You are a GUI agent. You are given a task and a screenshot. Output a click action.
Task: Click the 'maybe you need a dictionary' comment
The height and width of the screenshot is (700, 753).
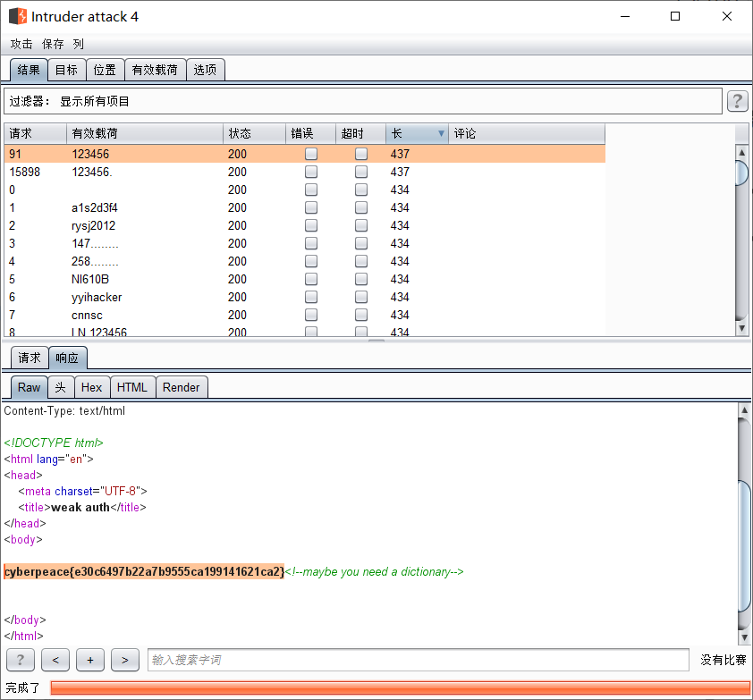tap(374, 571)
